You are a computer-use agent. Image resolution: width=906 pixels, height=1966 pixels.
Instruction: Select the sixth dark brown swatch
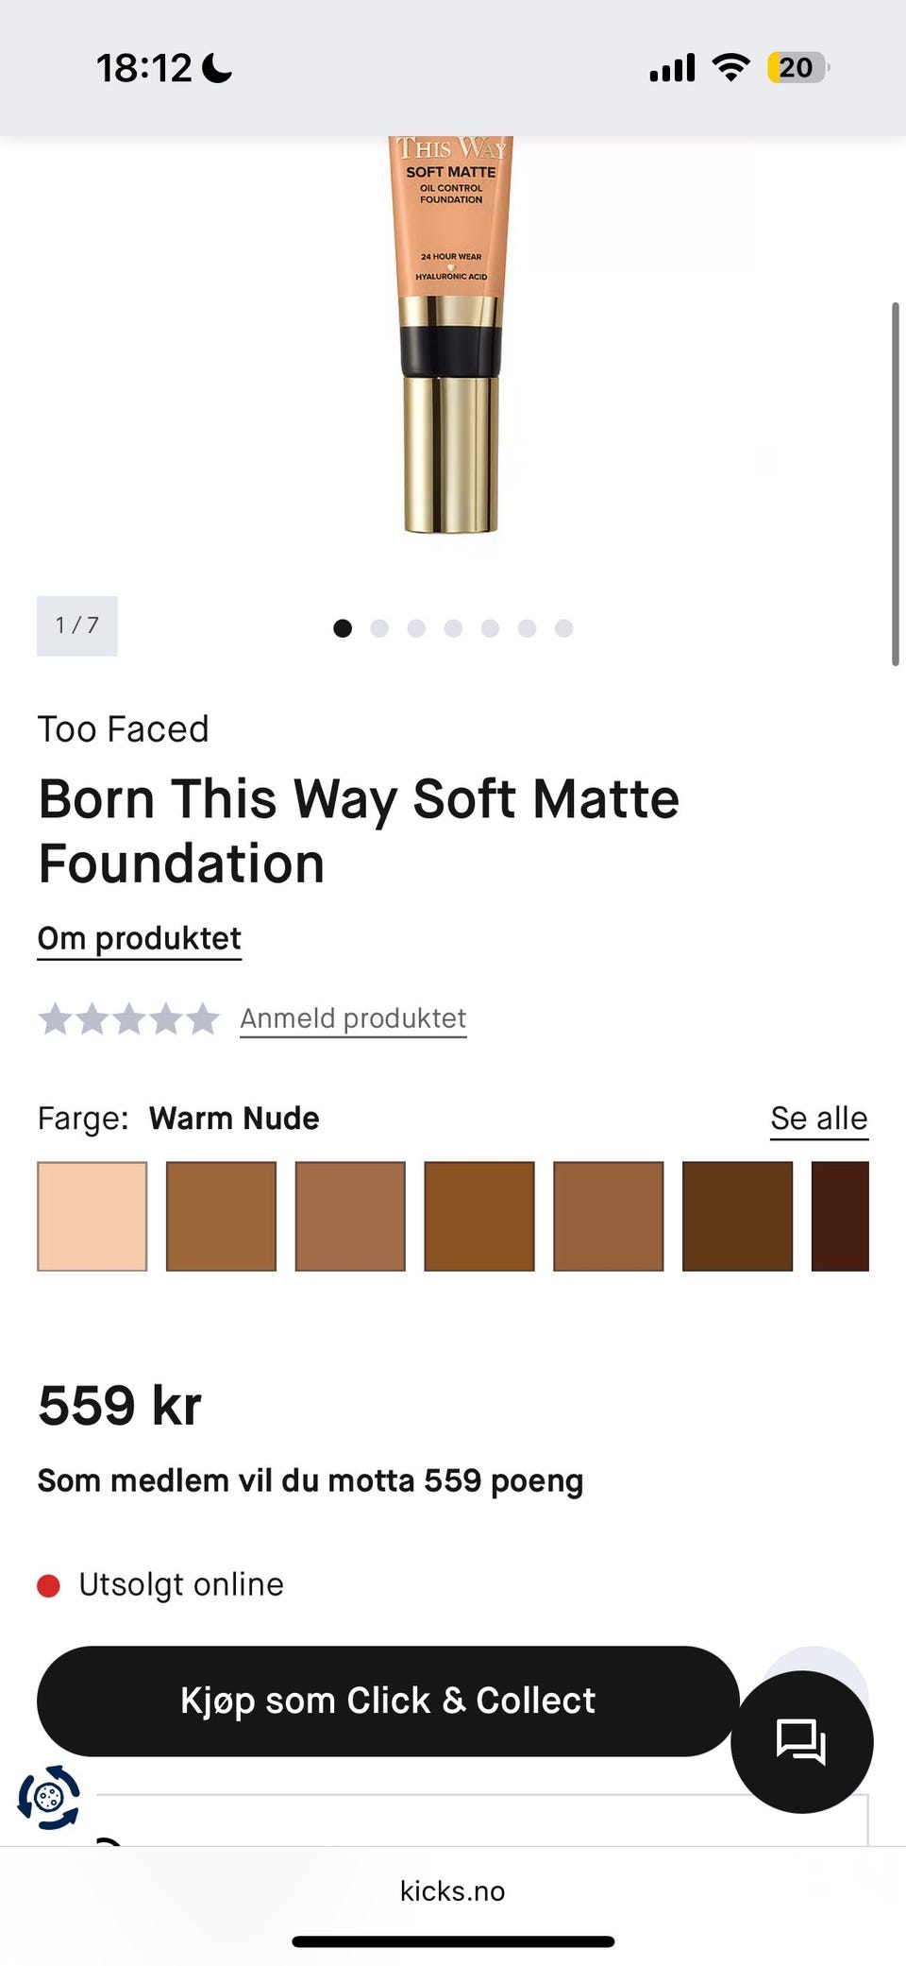point(737,1216)
